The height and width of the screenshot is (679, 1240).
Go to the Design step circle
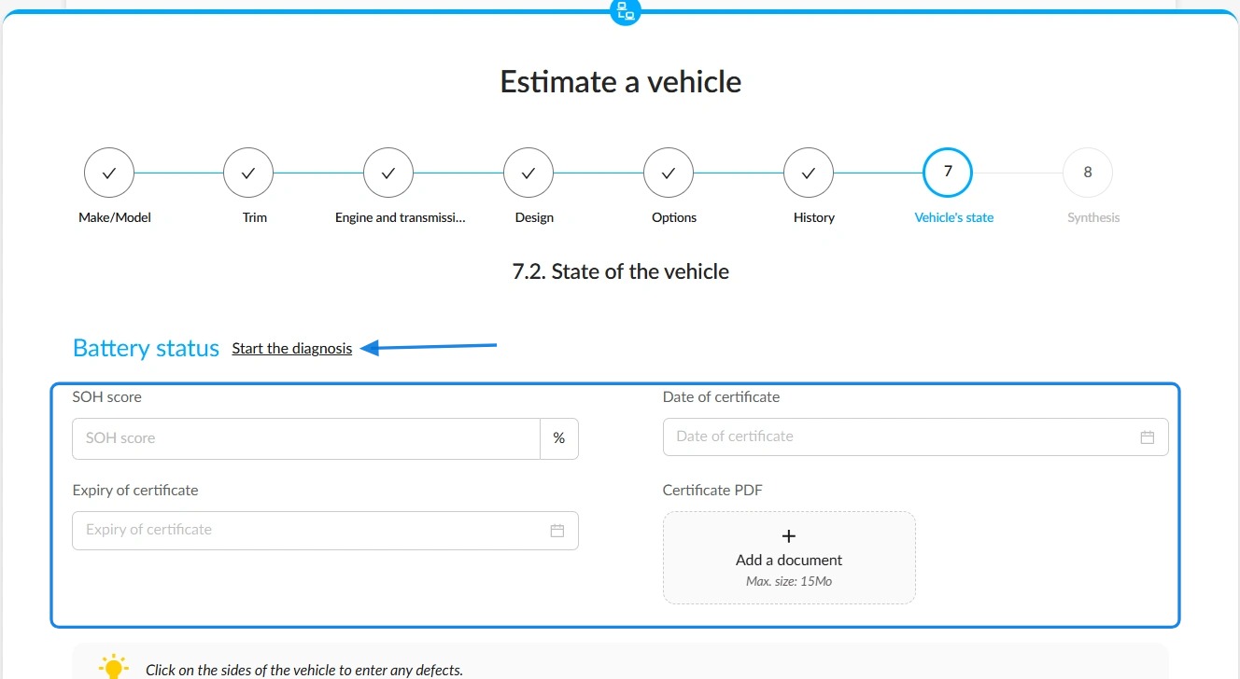528,173
